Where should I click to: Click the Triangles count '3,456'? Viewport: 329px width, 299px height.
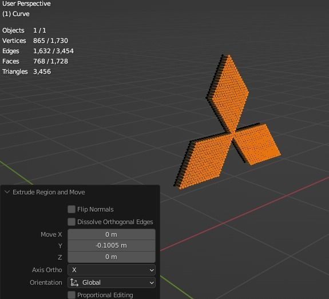[42, 71]
